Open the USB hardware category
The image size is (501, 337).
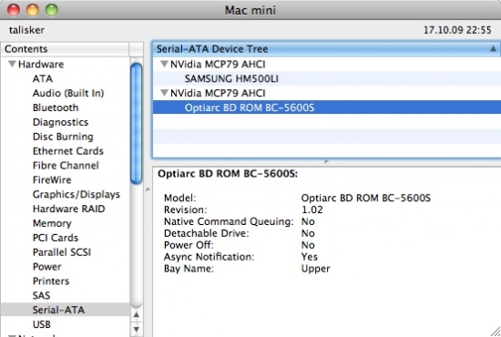42,324
